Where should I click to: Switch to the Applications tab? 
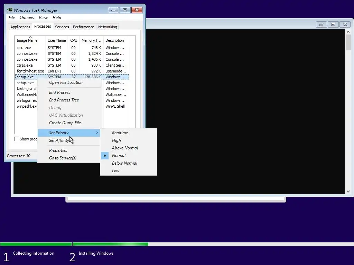coord(20,27)
